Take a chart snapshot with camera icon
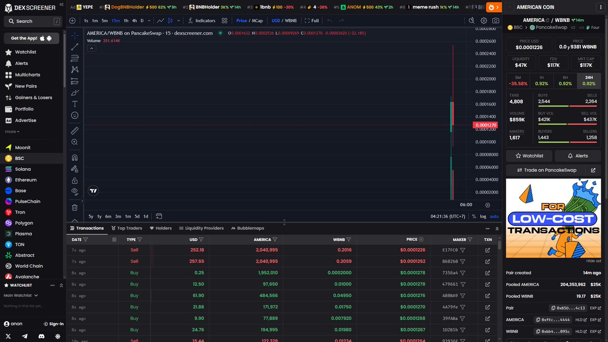This screenshot has width=608, height=342. pyautogui.click(x=496, y=21)
